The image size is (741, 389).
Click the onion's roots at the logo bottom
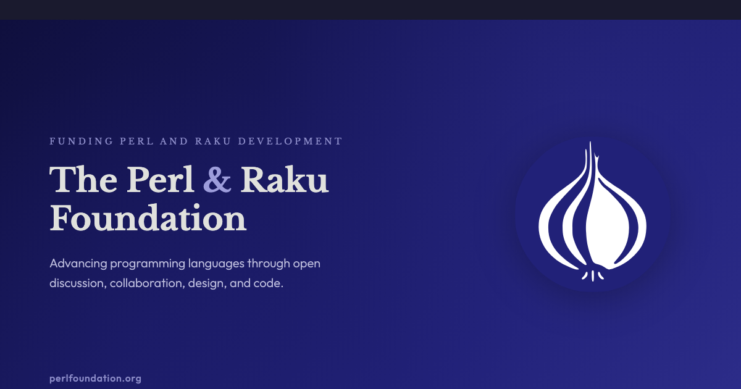click(593, 275)
